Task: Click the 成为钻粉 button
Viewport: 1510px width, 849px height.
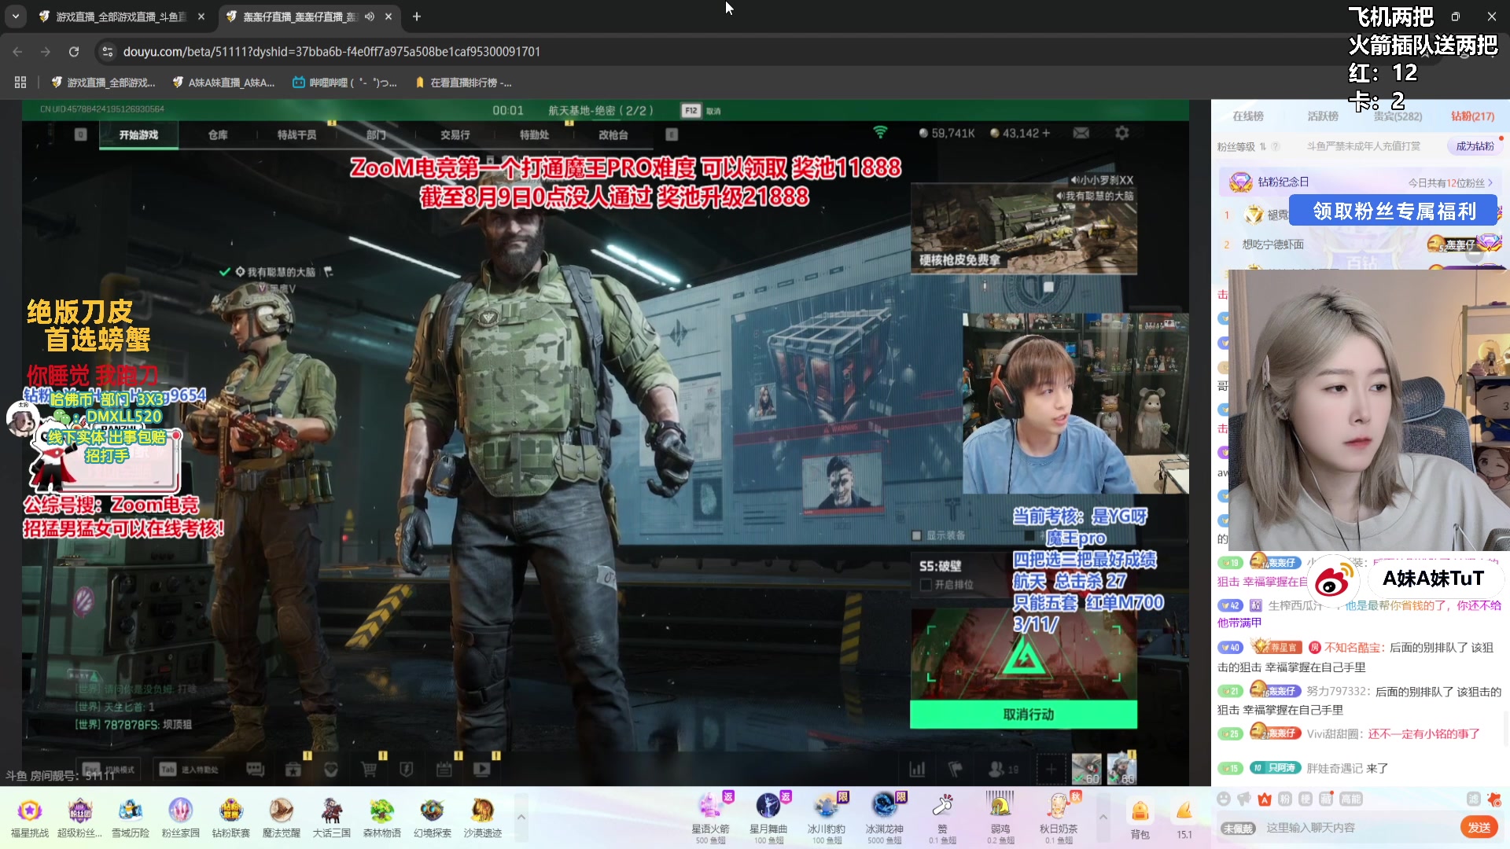Action: click(x=1474, y=146)
